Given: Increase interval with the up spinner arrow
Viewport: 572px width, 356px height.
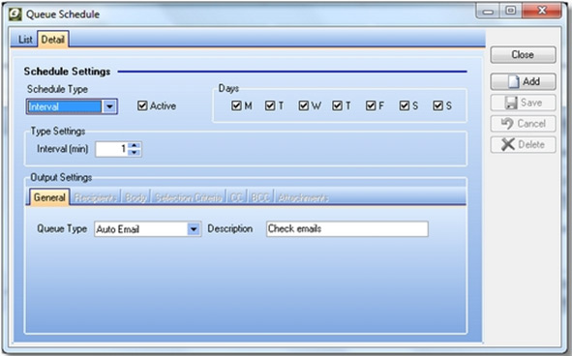Looking at the screenshot, I should [135, 145].
